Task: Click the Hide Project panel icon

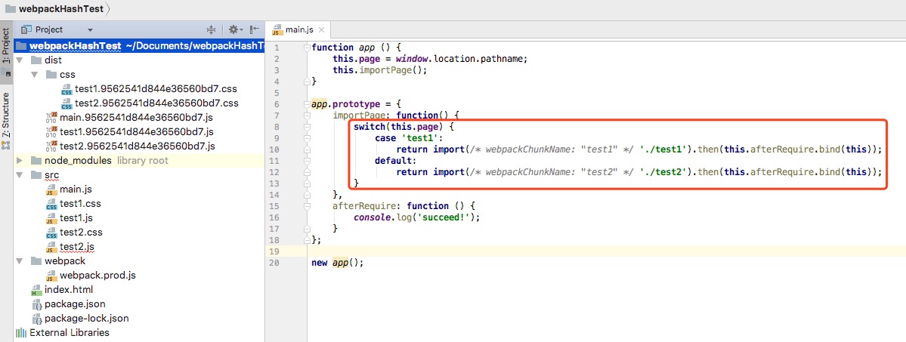Action: click(x=254, y=29)
